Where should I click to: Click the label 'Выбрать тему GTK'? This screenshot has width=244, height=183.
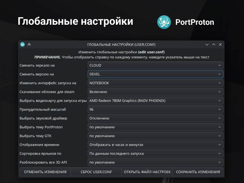[35, 136]
